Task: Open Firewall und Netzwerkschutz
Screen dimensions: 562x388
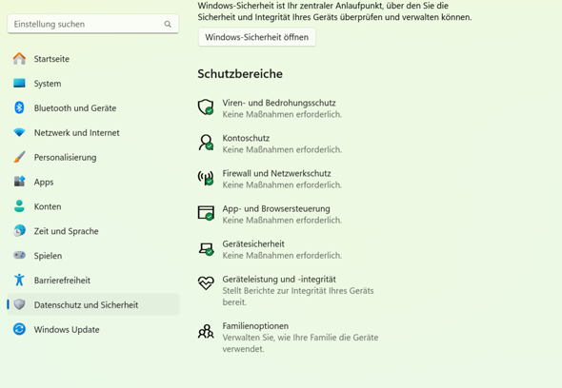Action: click(276, 173)
